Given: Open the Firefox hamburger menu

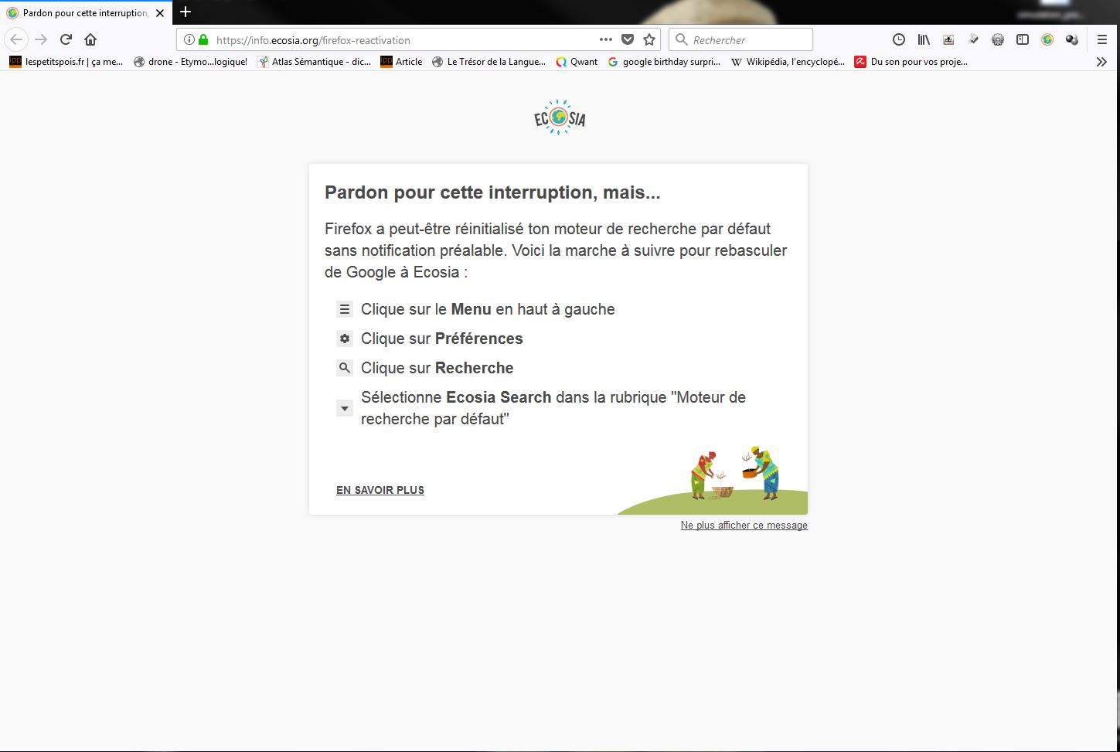Looking at the screenshot, I should [1102, 39].
